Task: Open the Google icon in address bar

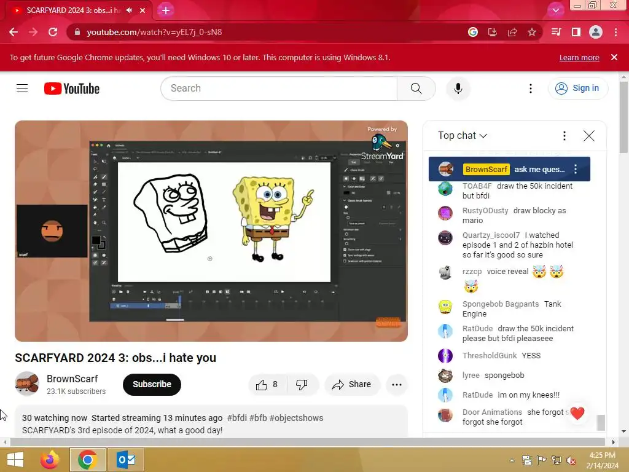Action: pos(472,32)
